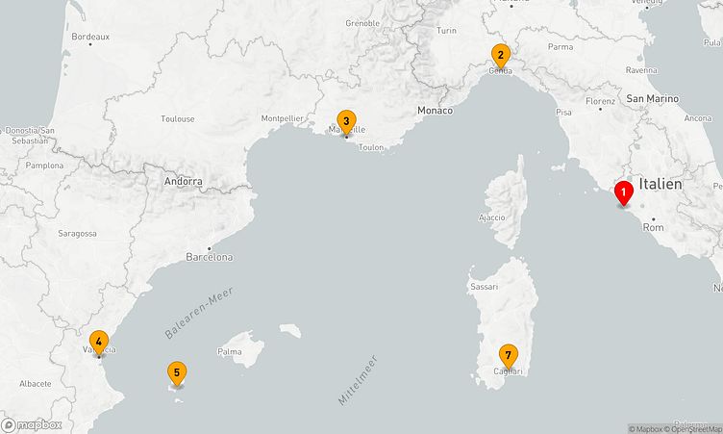Click the Ajaccio label on Corsica
723x434 pixels.
point(490,217)
